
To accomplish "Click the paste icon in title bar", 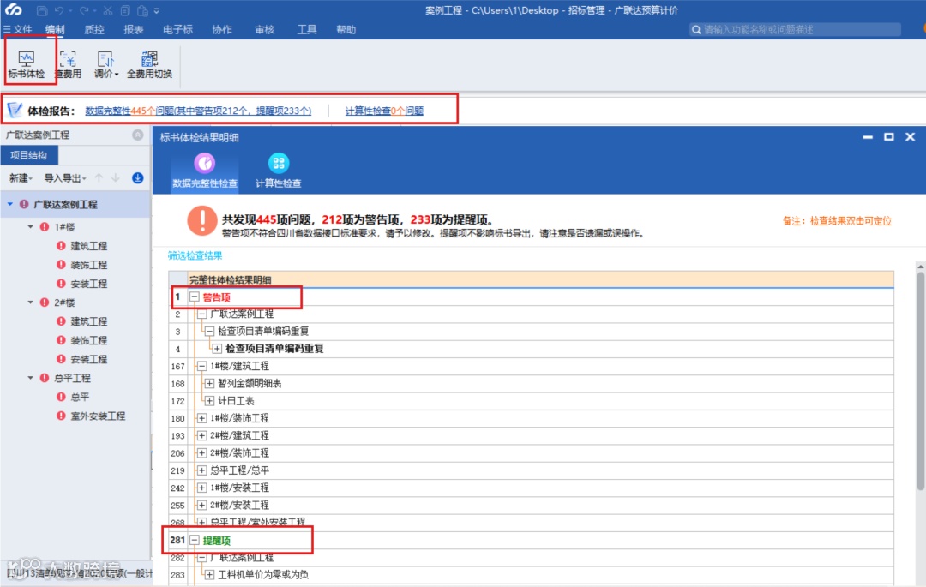I will point(142,10).
